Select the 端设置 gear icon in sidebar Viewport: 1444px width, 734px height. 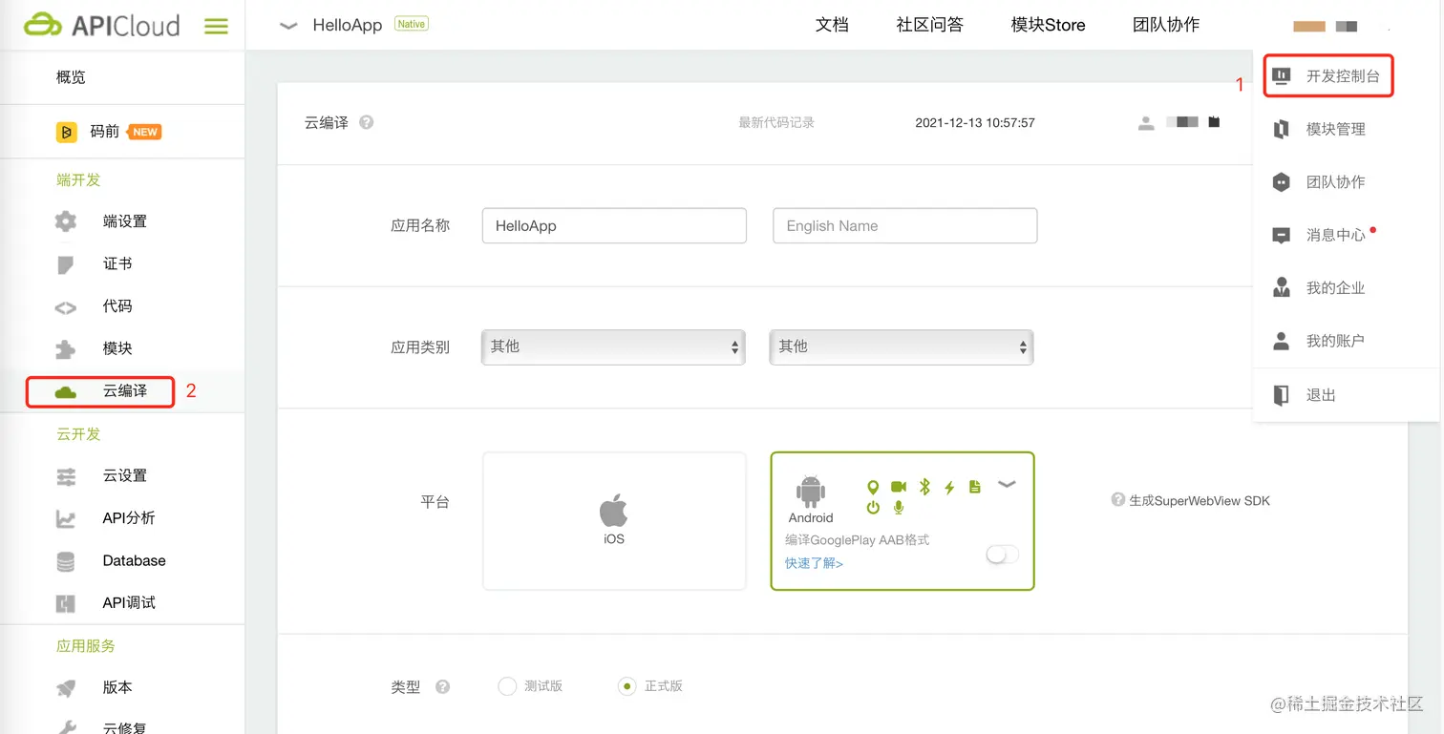coord(65,221)
